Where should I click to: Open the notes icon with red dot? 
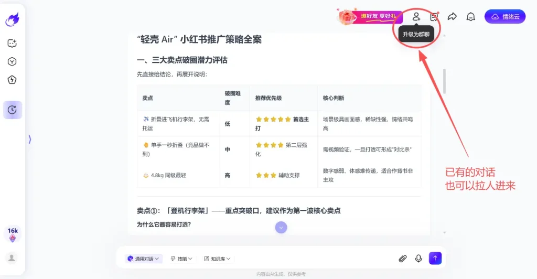(434, 17)
